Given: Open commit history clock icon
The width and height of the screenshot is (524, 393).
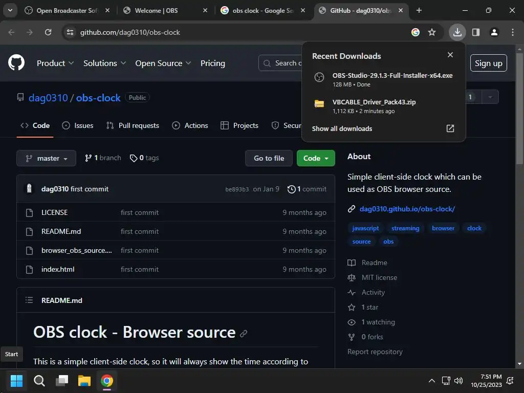Looking at the screenshot, I should [x=291, y=189].
